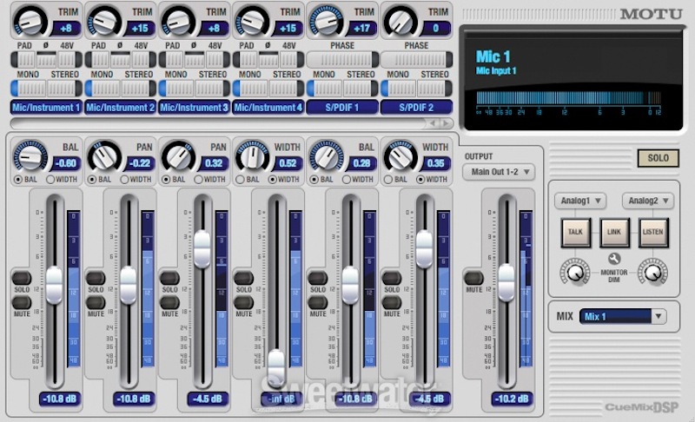Screen dimensions: 695x422
Task: Select WIDTH radio on first channel
Action: click(x=50, y=180)
